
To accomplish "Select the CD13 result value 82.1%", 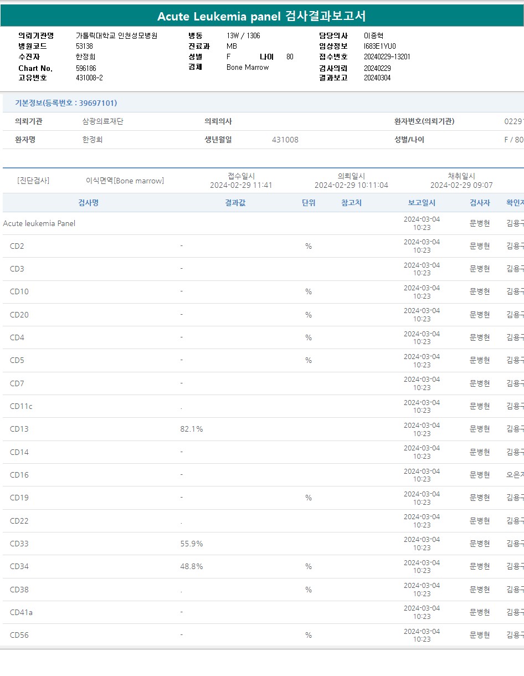I will click(192, 429).
